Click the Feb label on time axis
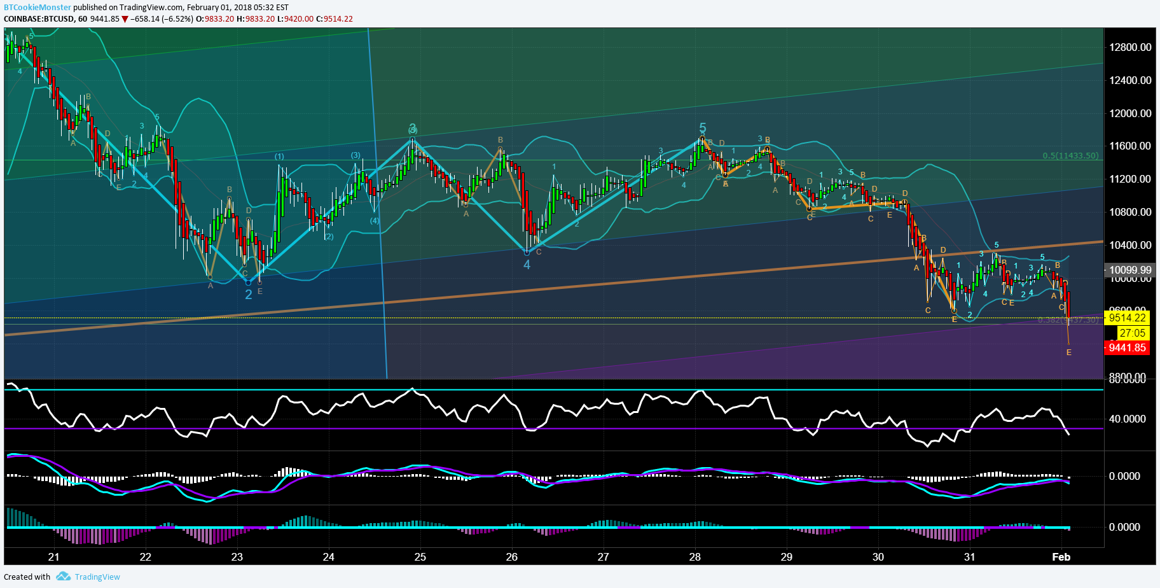 tap(1061, 557)
